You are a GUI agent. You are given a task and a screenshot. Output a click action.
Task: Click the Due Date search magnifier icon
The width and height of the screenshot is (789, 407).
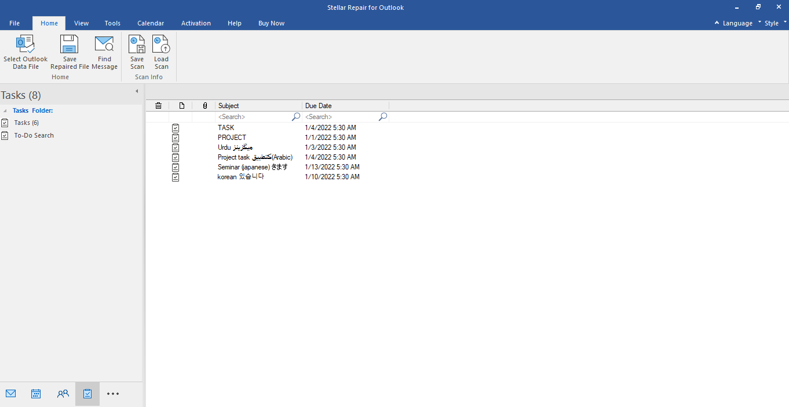[383, 117]
